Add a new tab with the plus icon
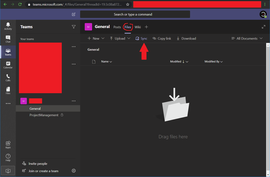Viewport: 270px width, 177px height. (x=146, y=27)
